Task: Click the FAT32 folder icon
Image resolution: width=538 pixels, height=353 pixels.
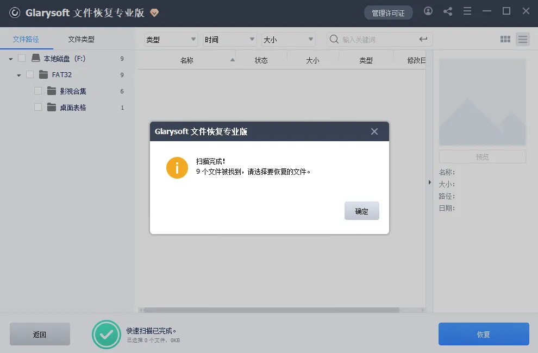Action: (x=43, y=74)
